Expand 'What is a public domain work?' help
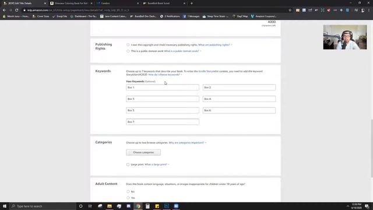Viewport: 373px width, 210px height. click(x=182, y=51)
